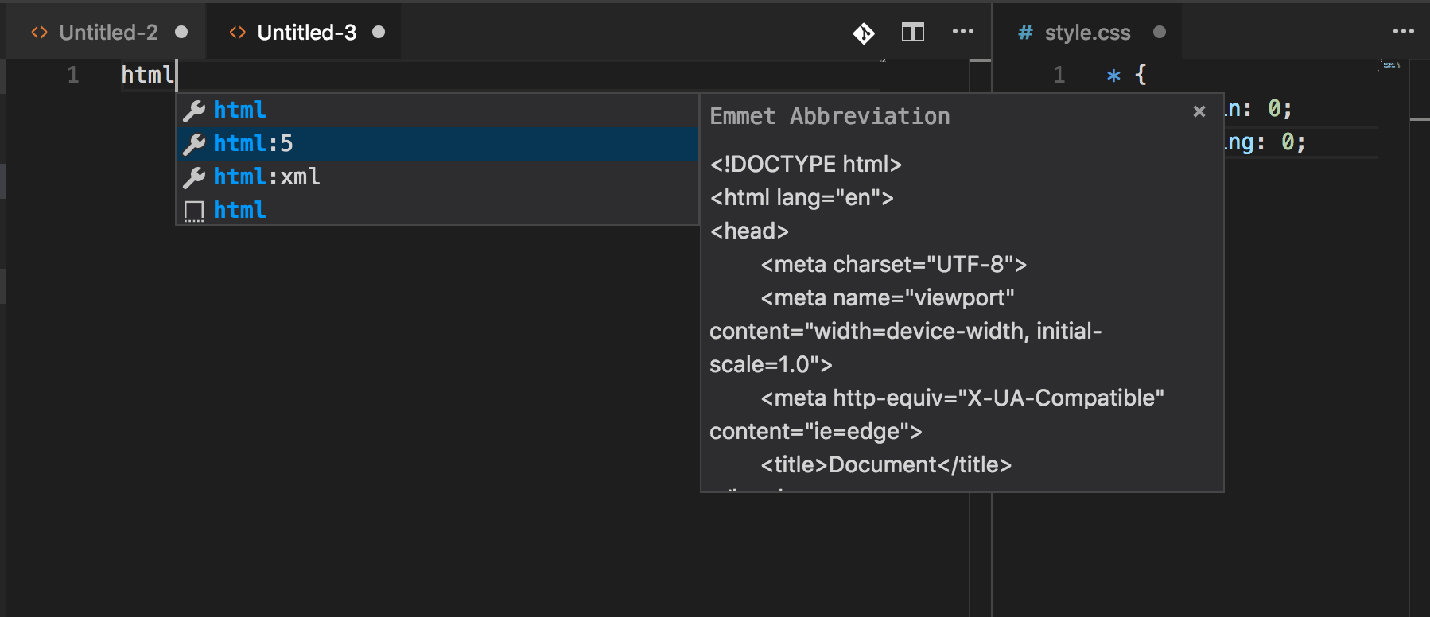Image resolution: width=1430 pixels, height=617 pixels.
Task: Open more actions menu for style.css editor
Action: click(x=1404, y=32)
